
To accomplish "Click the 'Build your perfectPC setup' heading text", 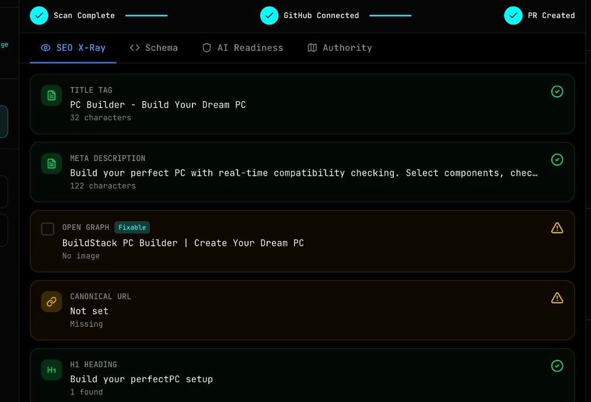I will tap(141, 379).
